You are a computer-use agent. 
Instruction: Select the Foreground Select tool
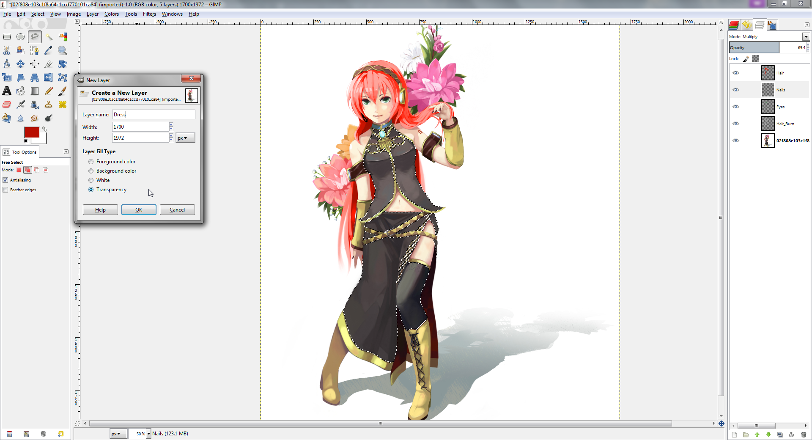(20, 50)
